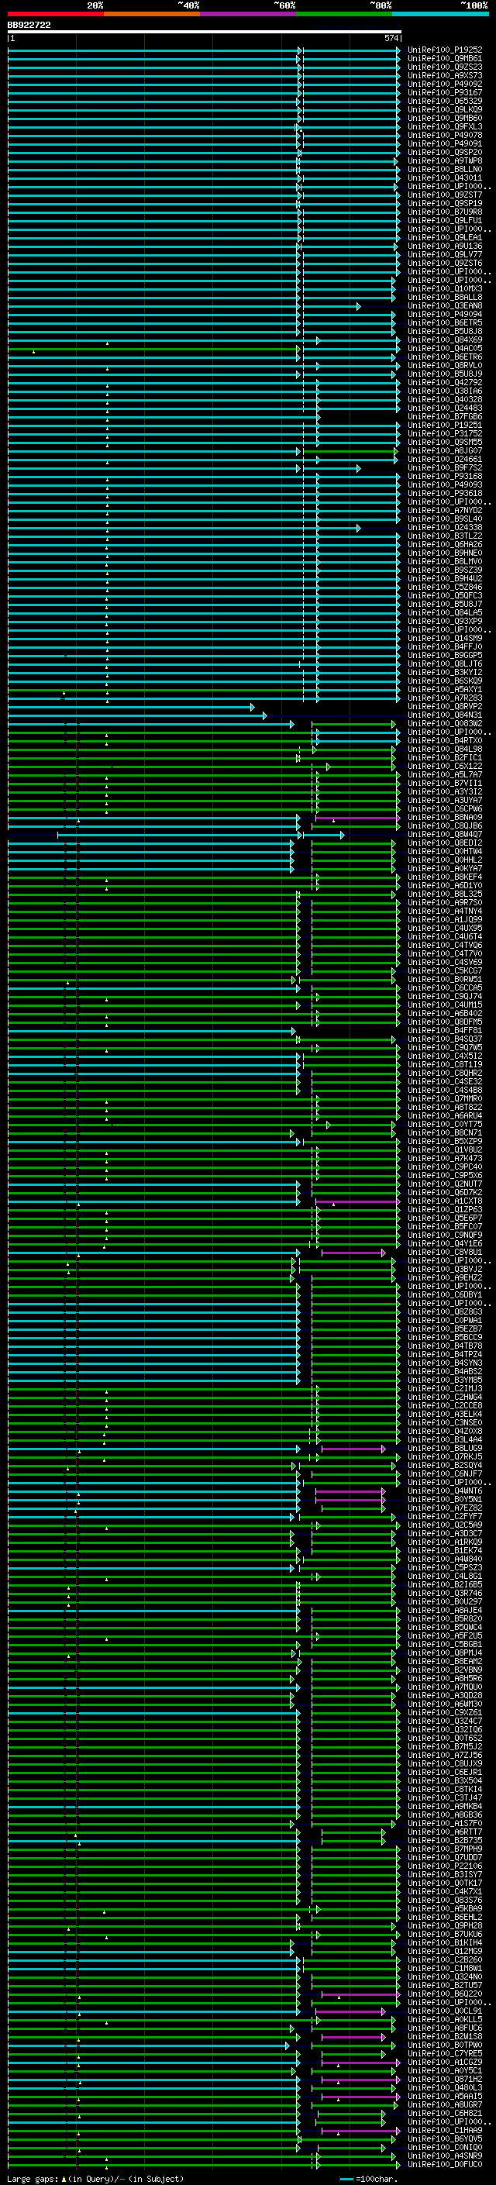This screenshot has width=496, height=2185.
Task: Select hit UniRef100_B4RTX0
Action: pos(445,740)
